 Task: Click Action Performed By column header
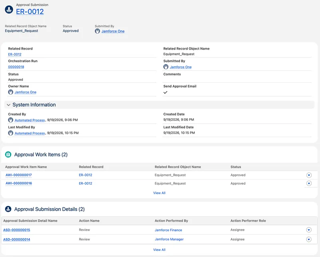tap(171, 221)
